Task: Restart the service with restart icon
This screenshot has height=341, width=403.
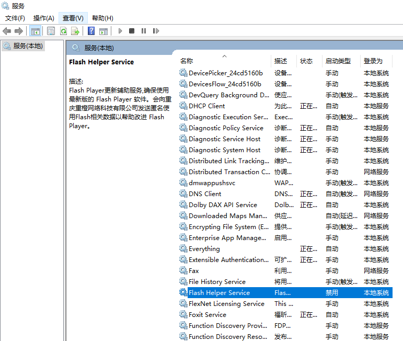Action: (156, 31)
